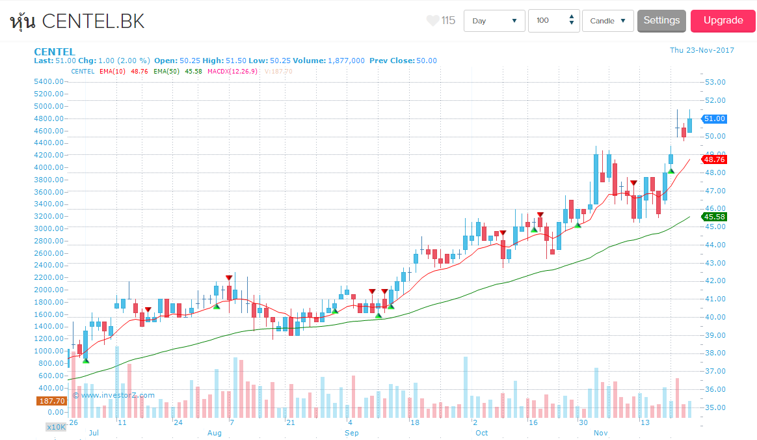Image resolution: width=757 pixels, height=440 pixels.
Task: Click the green buy marker near late June
Action: (86, 361)
